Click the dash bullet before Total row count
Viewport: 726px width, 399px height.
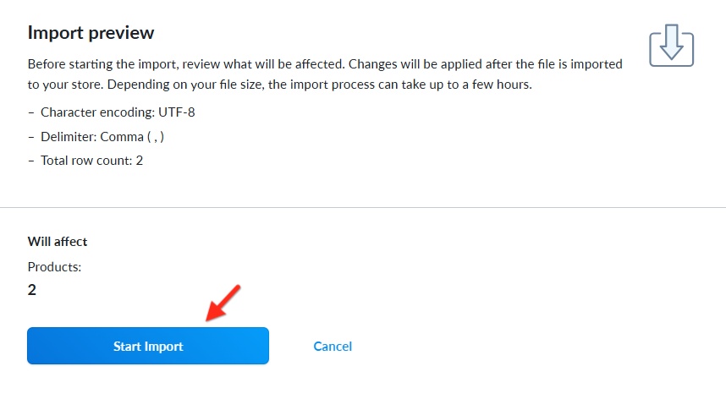pos(31,161)
